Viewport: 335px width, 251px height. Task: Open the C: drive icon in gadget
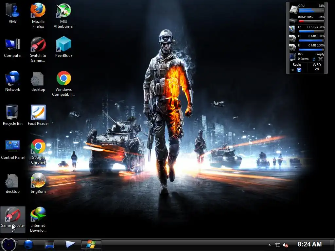[292, 29]
